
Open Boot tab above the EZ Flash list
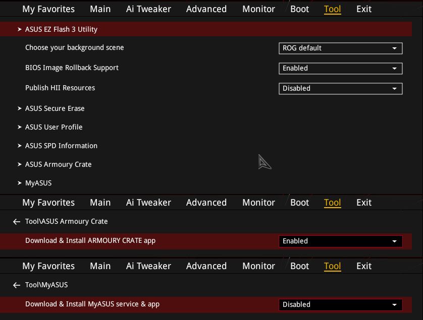300,9
